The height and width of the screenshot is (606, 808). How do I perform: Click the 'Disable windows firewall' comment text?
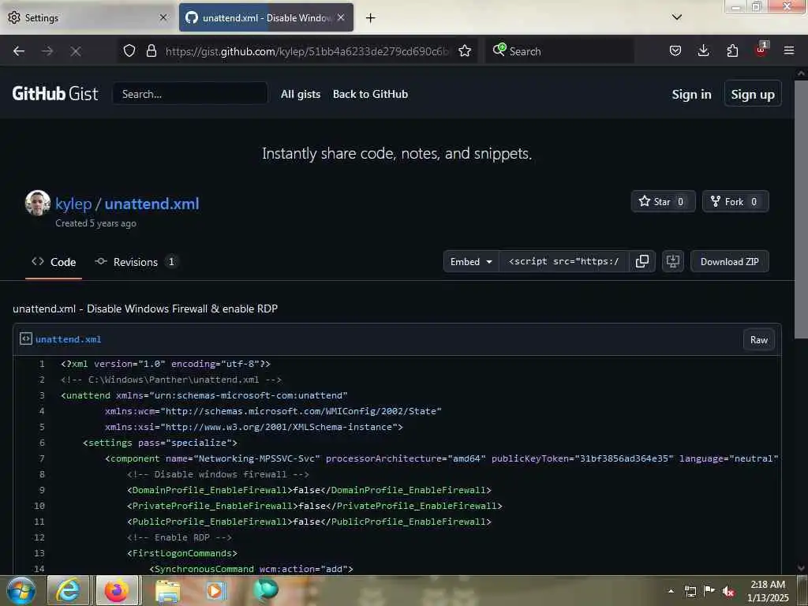[218, 474]
